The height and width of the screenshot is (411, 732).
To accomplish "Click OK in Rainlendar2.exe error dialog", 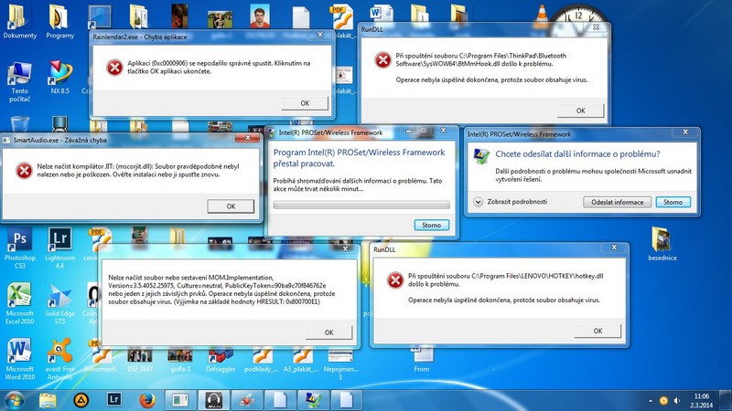I will tap(303, 103).
